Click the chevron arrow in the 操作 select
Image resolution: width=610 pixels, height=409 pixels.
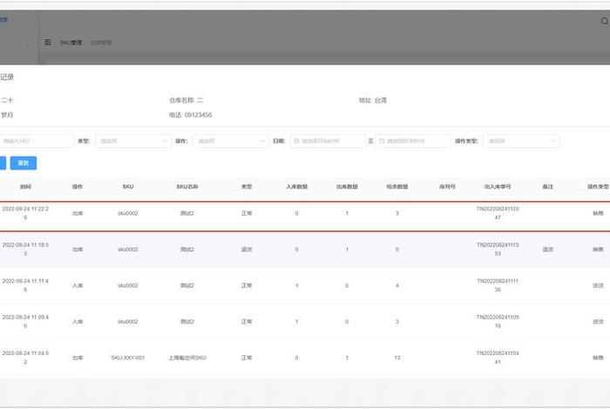click(263, 141)
